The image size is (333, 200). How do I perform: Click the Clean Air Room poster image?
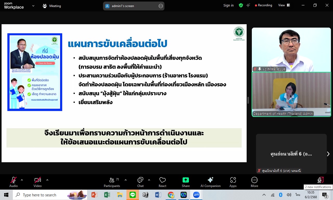35,72
